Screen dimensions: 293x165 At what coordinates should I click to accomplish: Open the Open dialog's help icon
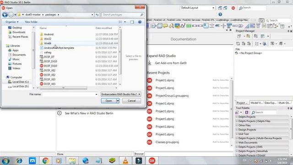click(140, 22)
